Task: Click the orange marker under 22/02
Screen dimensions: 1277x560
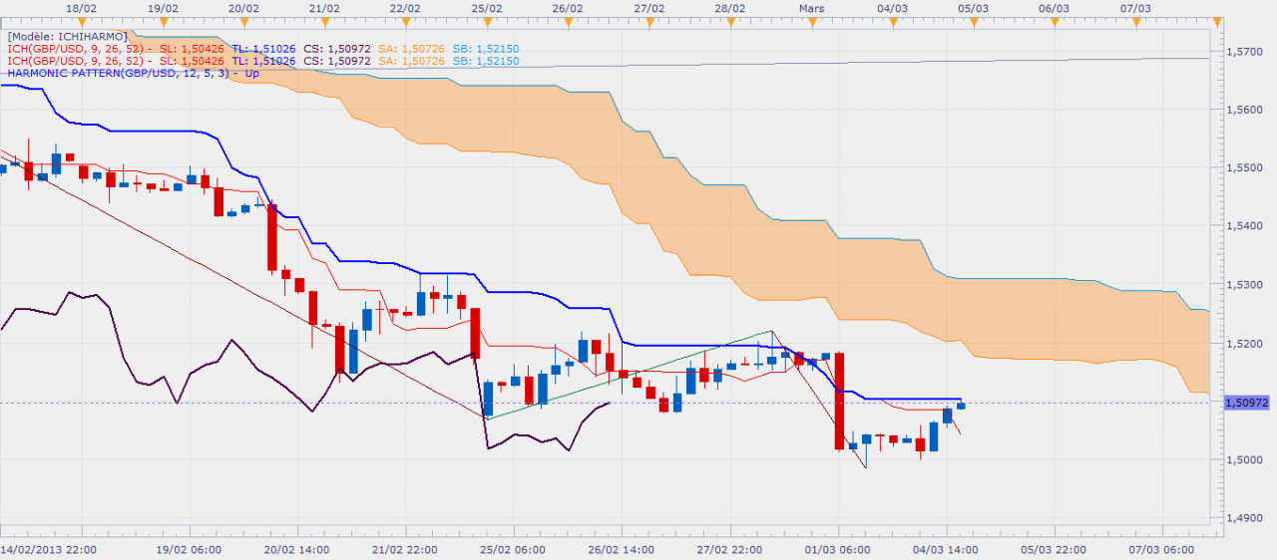Action: pyautogui.click(x=405, y=20)
